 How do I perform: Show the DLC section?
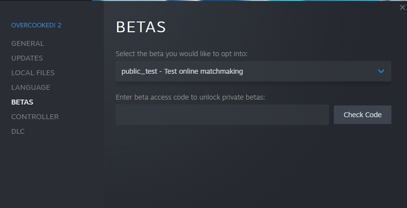(x=18, y=131)
